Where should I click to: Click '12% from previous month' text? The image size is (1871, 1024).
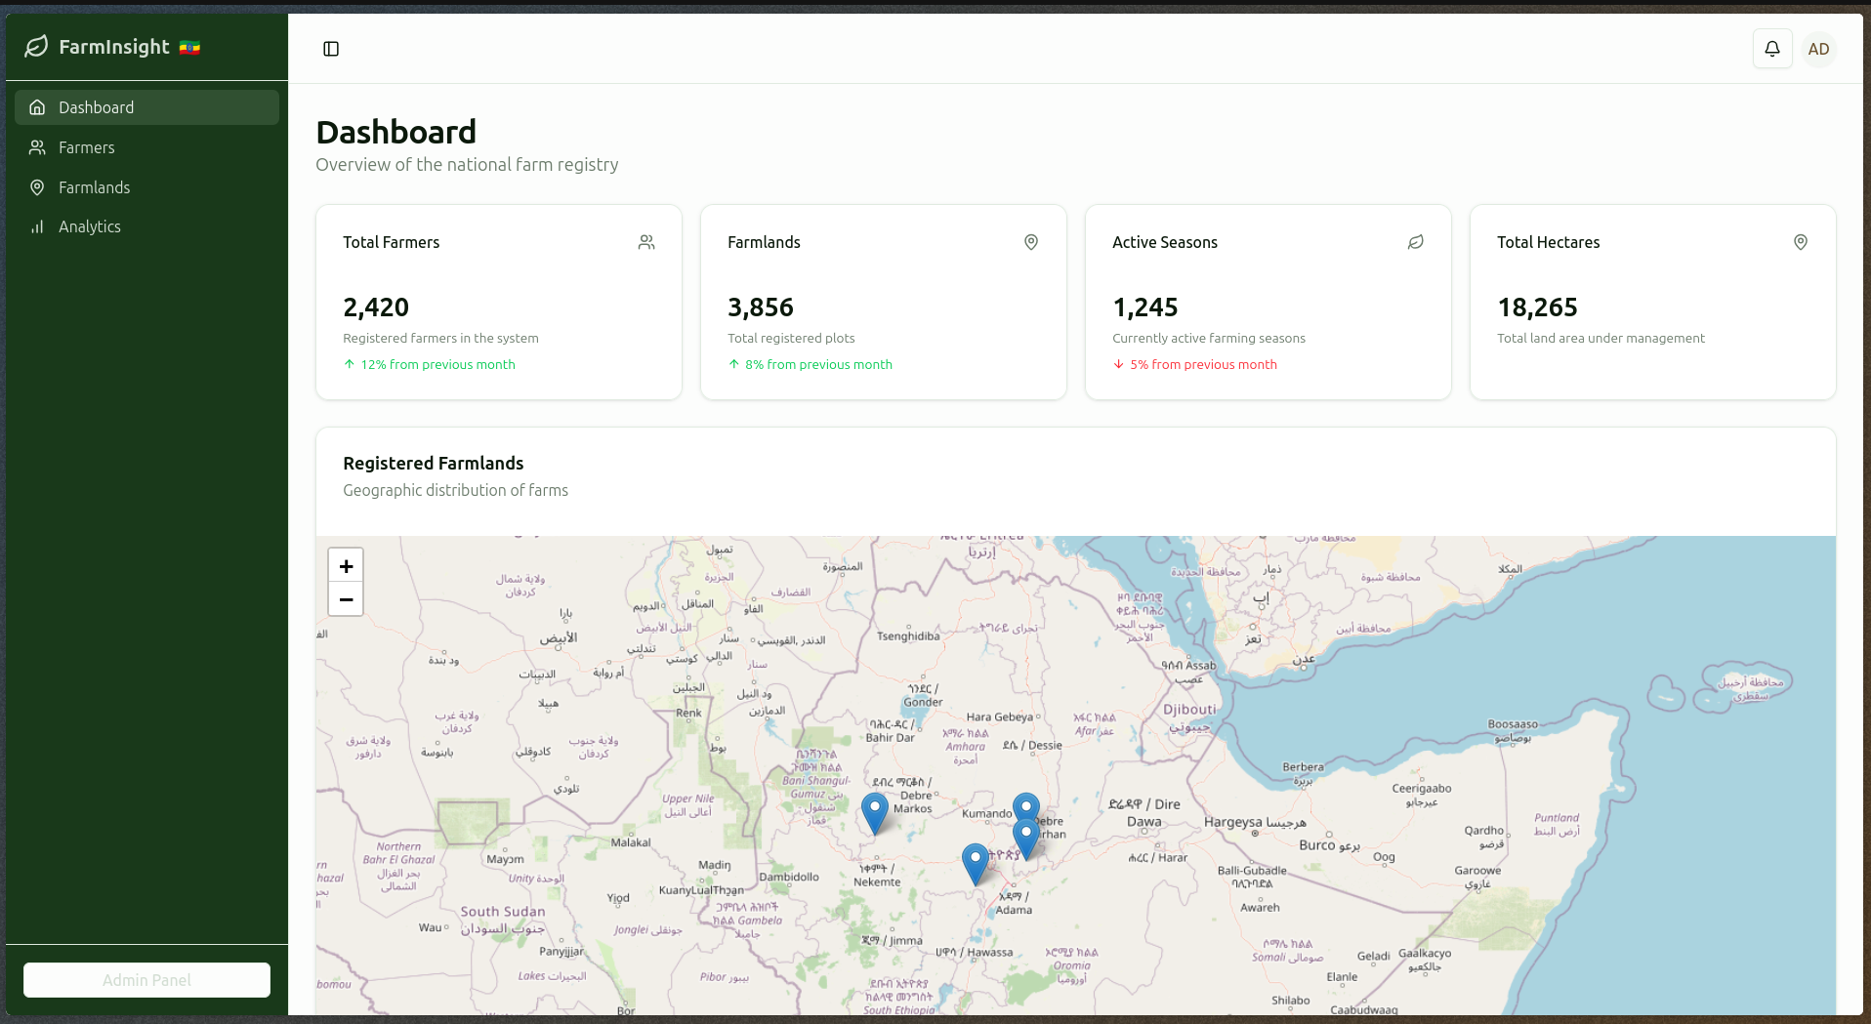[437, 364]
